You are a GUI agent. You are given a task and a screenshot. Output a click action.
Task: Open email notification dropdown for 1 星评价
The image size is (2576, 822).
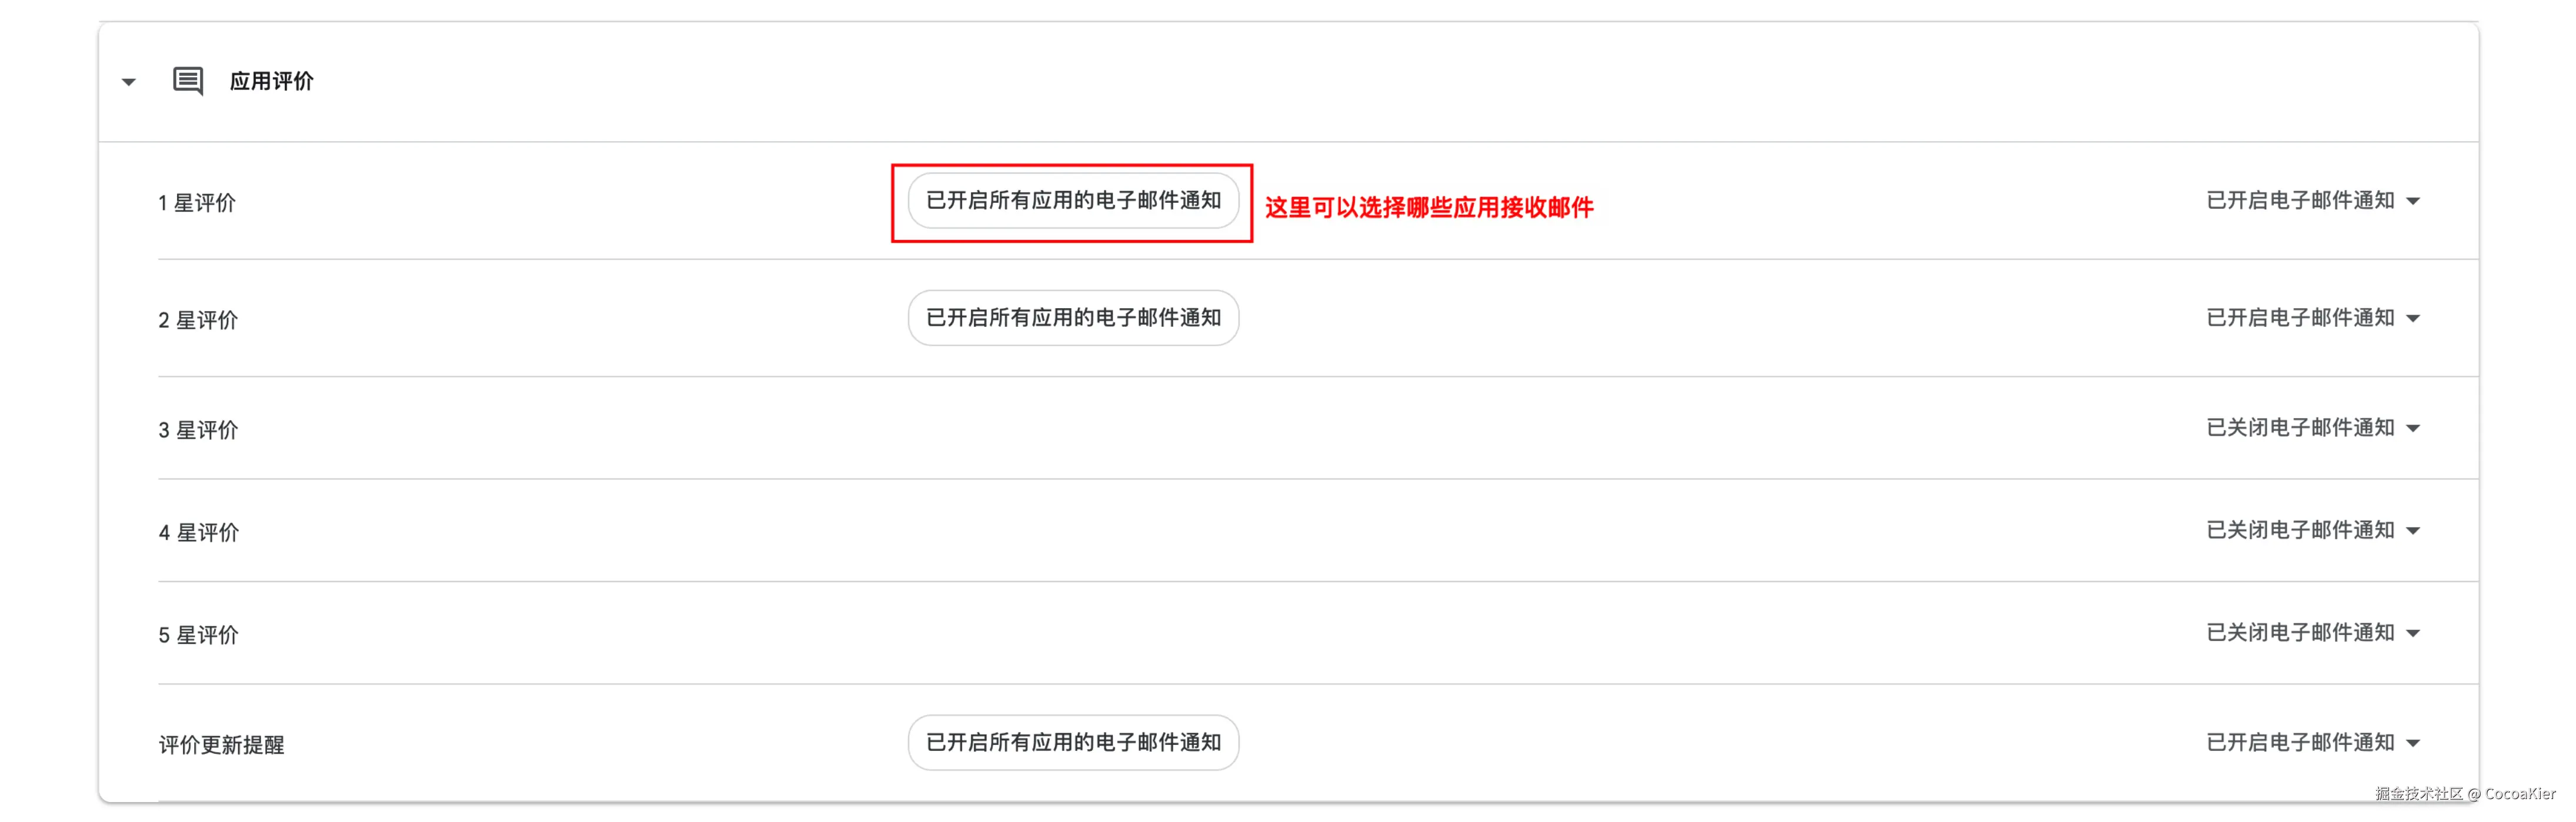(x=2312, y=201)
